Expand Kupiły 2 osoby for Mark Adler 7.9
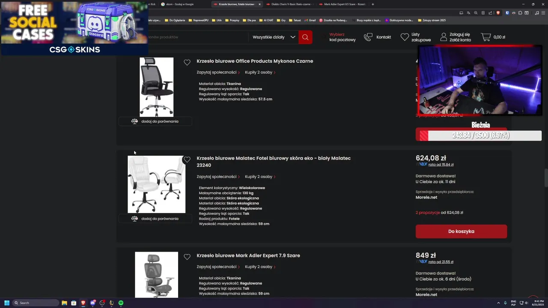 tap(260, 267)
